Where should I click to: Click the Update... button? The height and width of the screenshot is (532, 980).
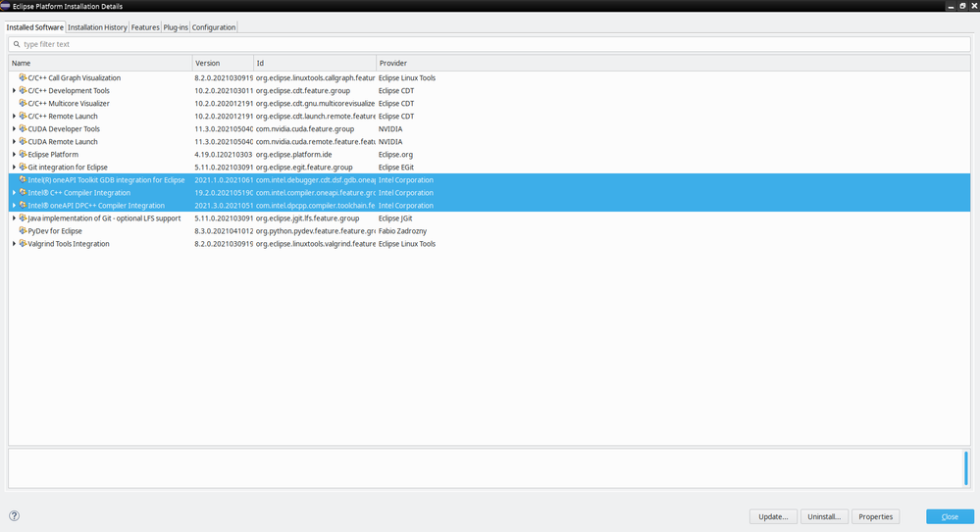pyautogui.click(x=773, y=516)
